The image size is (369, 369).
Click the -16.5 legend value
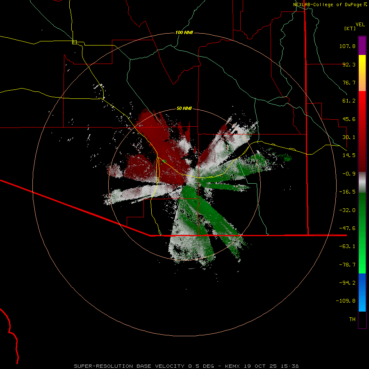347,192
